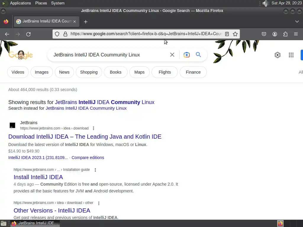303x227 pixels.
Task: Open Install IntelliJ IDEA result
Action: [x=38, y=177]
